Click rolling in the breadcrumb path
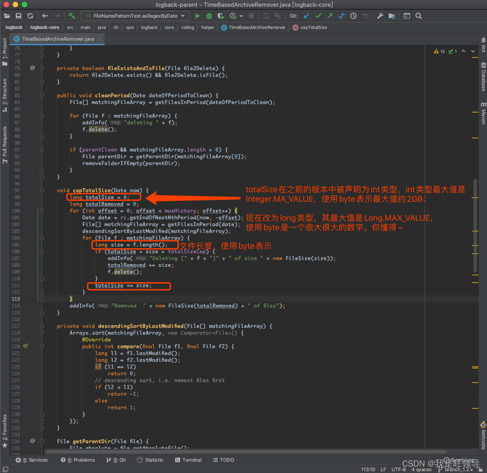The width and height of the screenshot is (487, 473). pyautogui.click(x=187, y=27)
